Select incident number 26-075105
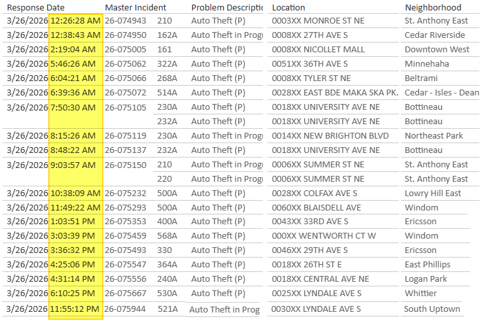Image resolution: width=482 pixels, height=321 pixels. pyautogui.click(x=126, y=108)
